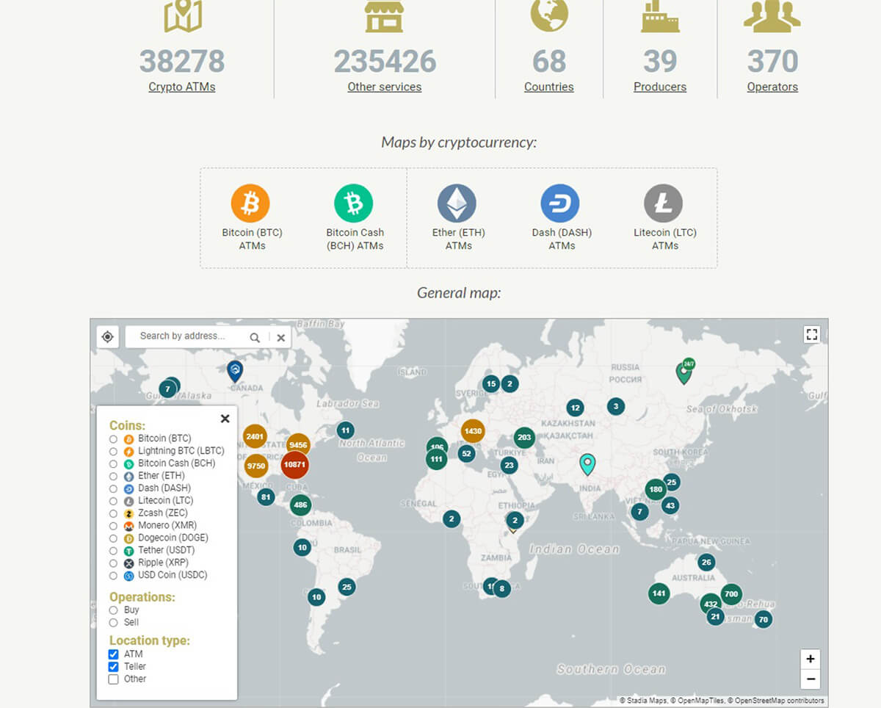Viewport: 881px width, 708px height.
Task: Click the Litecoin (LTC) ATMs icon
Action: click(664, 203)
